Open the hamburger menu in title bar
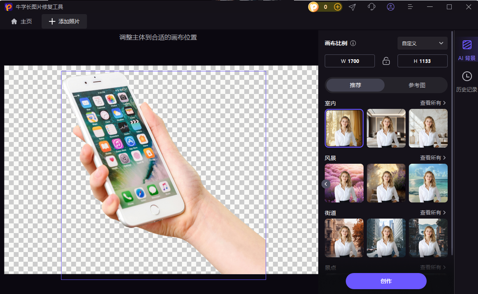Screen dimensions: 478x294 [x=410, y=7]
